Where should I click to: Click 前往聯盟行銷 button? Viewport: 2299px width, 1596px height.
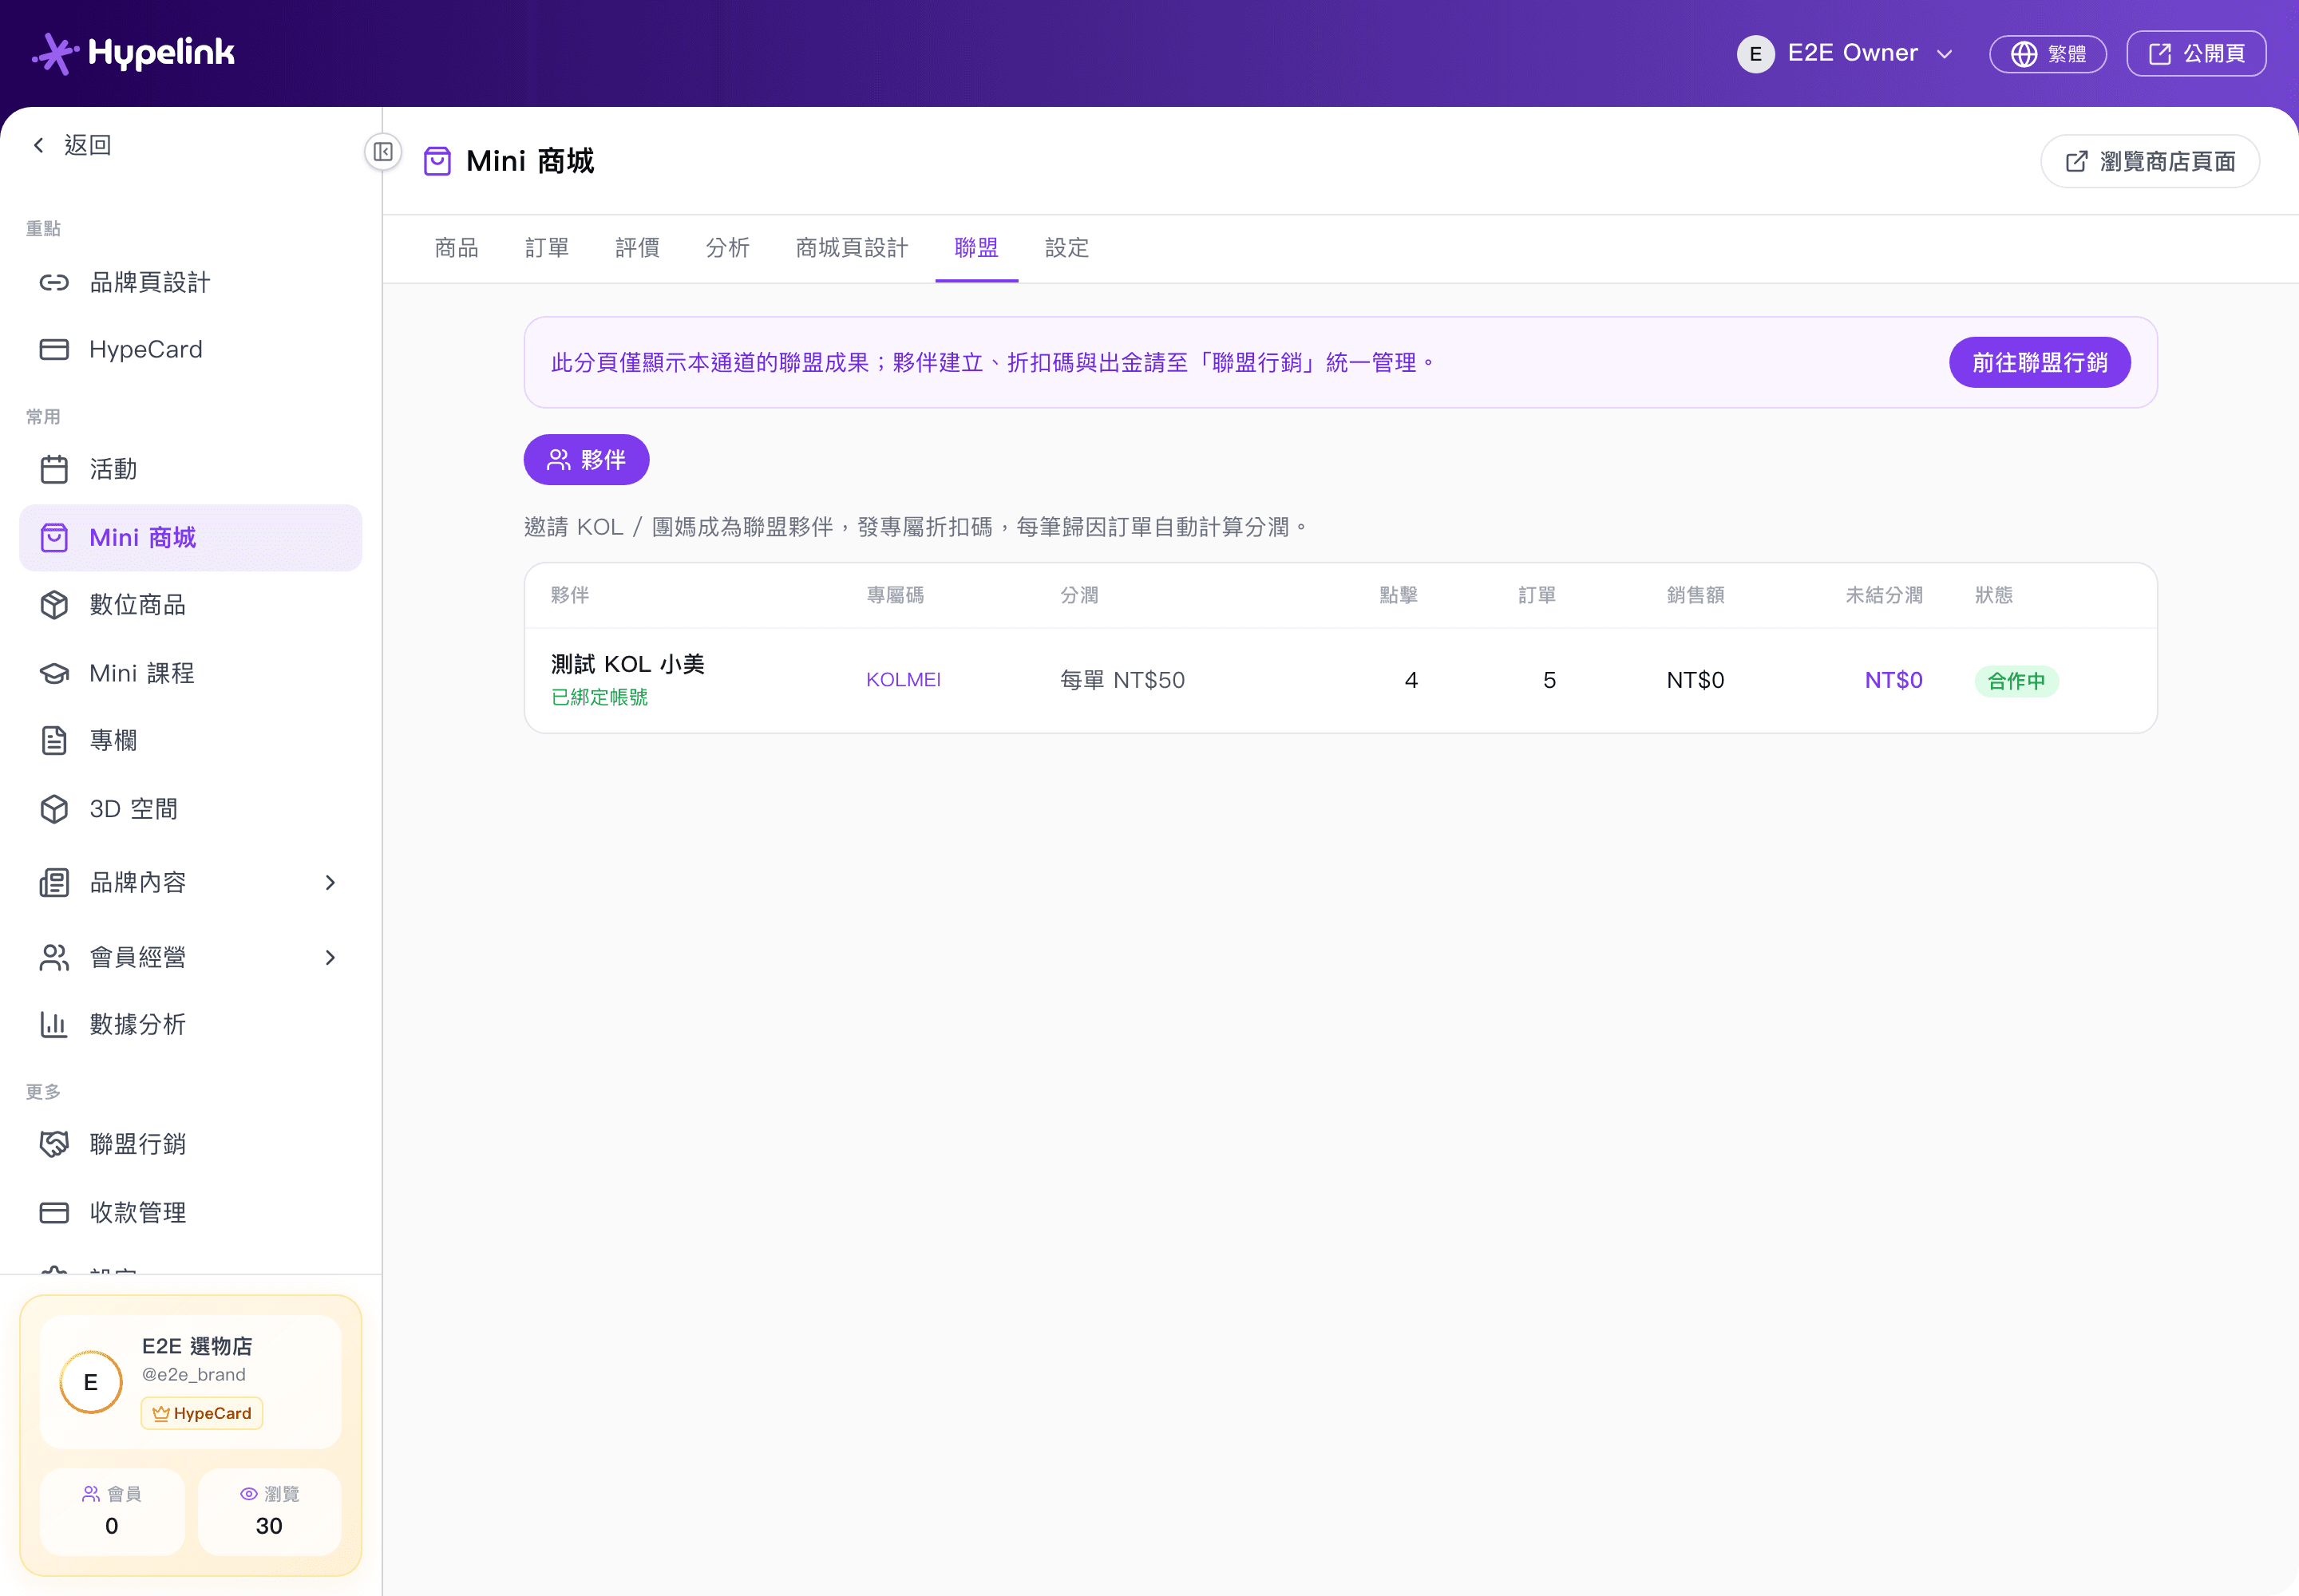click(2039, 362)
